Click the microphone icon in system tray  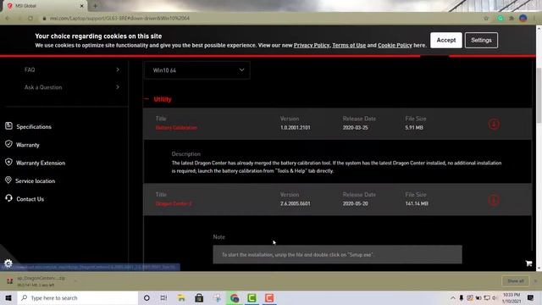[x=461, y=297]
